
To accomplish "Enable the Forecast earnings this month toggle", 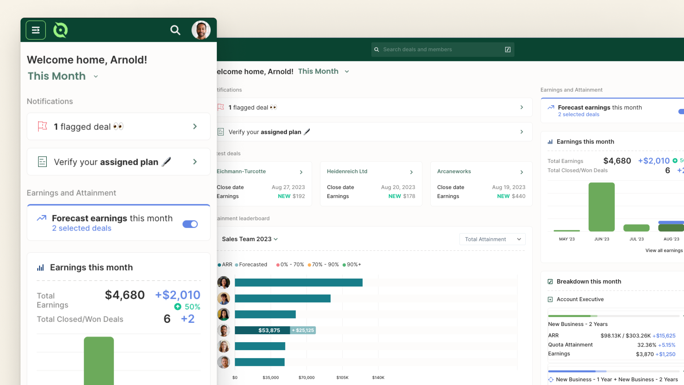I will click(190, 224).
